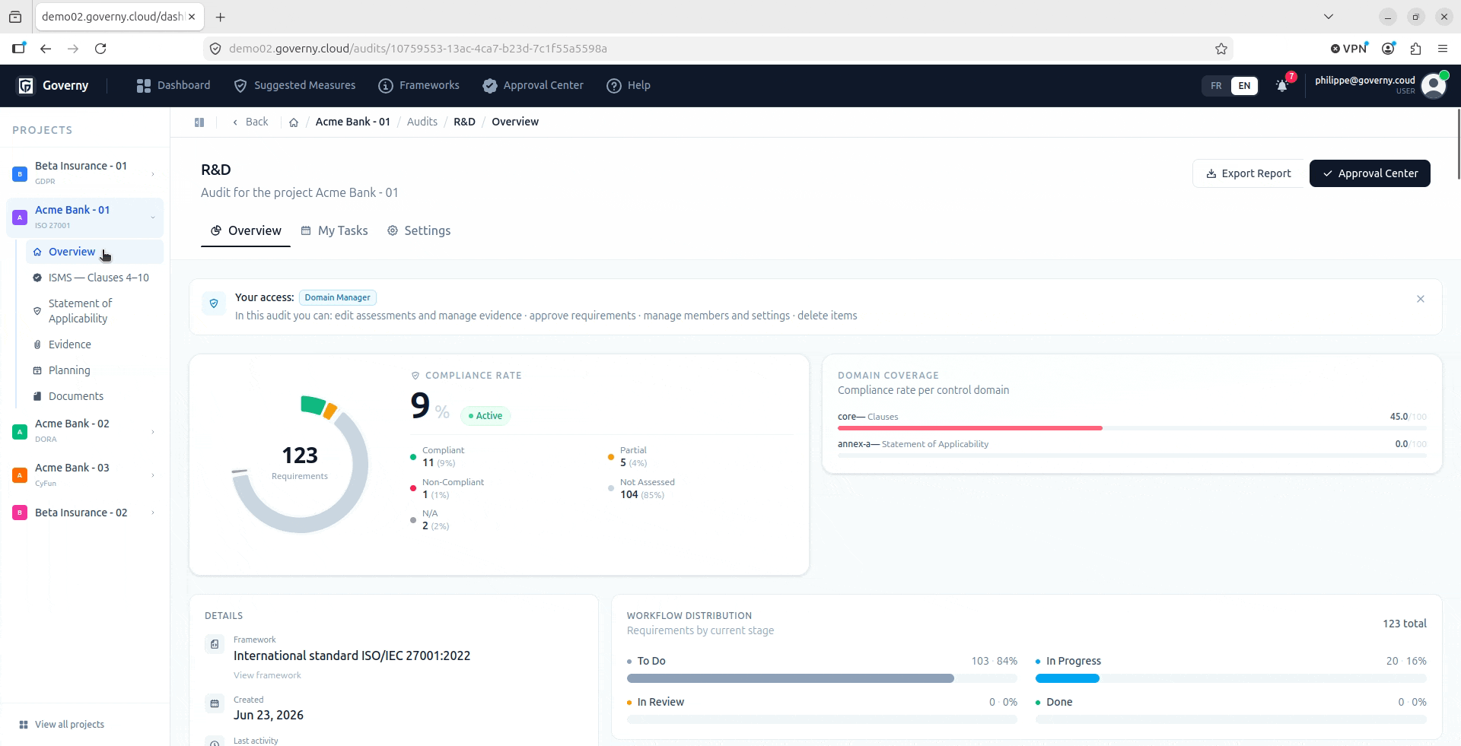
Task: Dismiss the Your access banner
Action: coord(1421,299)
